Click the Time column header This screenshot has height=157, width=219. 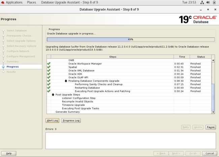tap(182, 57)
